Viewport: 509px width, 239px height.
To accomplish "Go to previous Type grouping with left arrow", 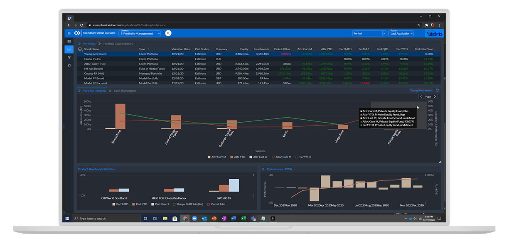I will click(x=421, y=96).
